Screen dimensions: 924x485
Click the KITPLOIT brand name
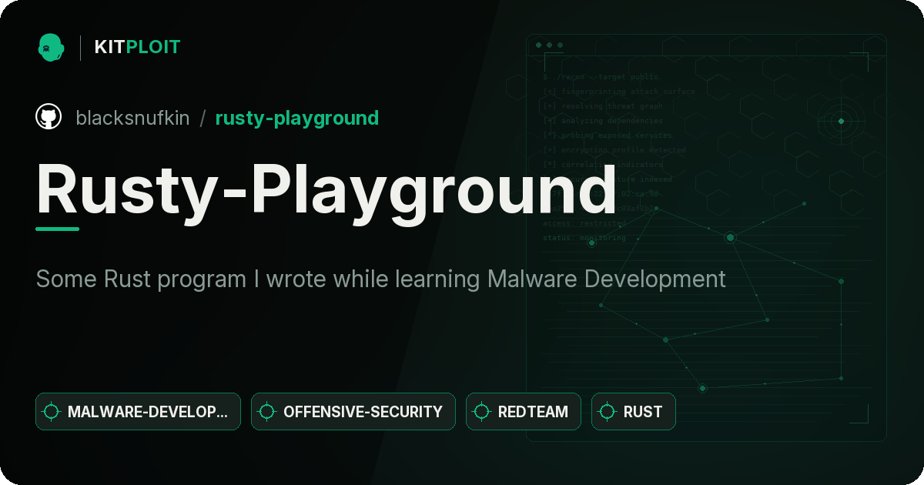137,47
